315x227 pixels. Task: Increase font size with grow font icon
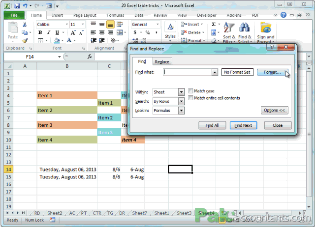click(73, 32)
